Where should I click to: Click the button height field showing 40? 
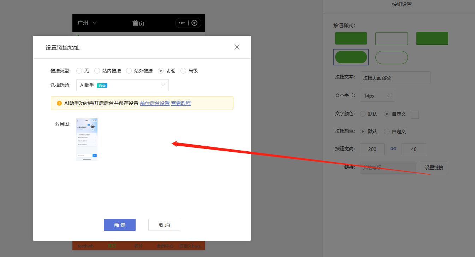[414, 149]
